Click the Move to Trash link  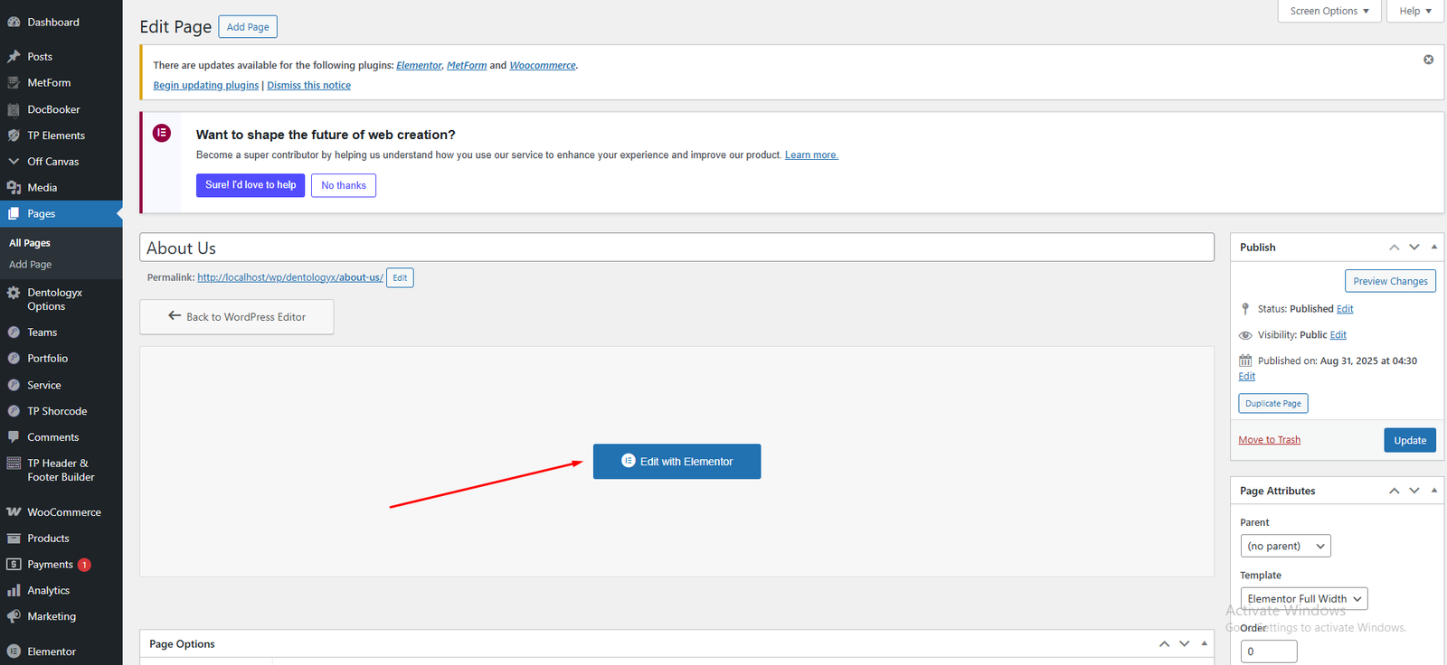click(x=1269, y=440)
